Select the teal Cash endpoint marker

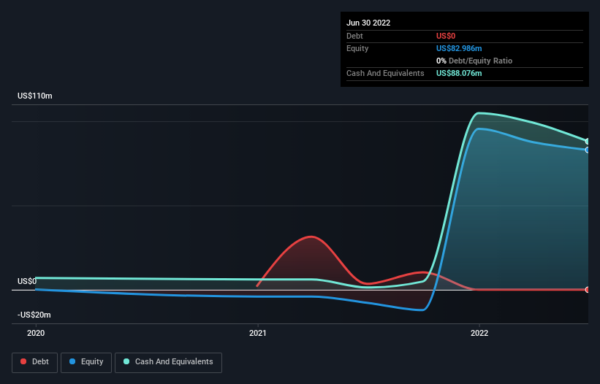(x=588, y=142)
